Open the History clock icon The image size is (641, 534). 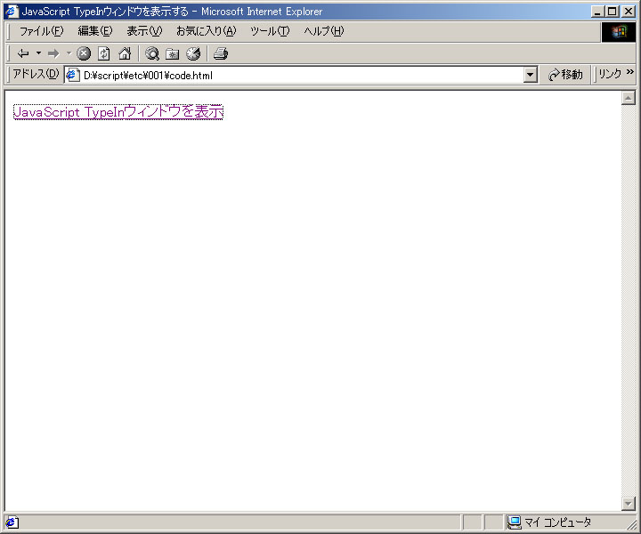point(193,53)
